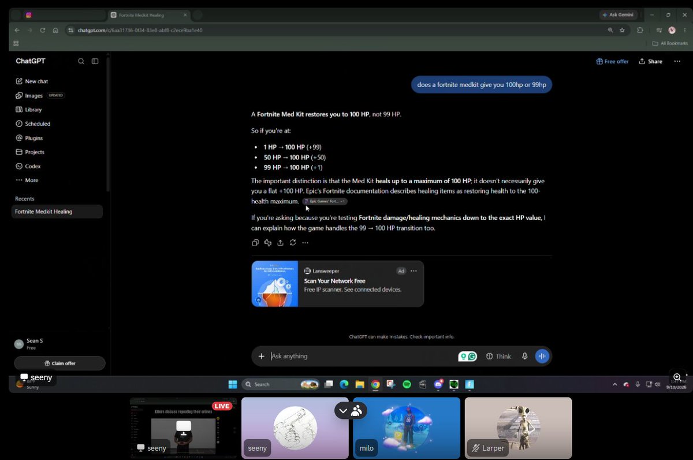Rate the ChatGPT response with the thumbs icon
This screenshot has height=460, width=693.
coord(268,243)
